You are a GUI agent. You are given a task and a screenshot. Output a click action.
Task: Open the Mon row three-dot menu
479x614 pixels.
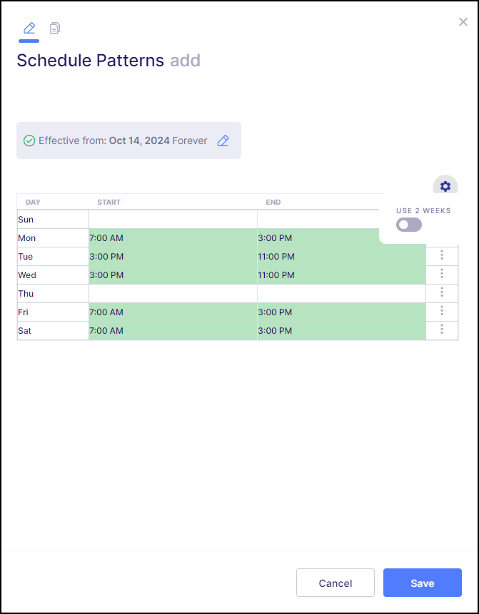click(442, 237)
